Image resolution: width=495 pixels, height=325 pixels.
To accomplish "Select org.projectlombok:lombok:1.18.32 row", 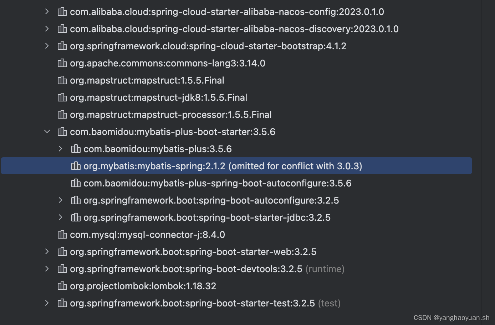I will tap(236, 286).
